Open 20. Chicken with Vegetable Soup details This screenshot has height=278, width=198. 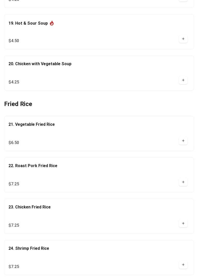[x=40, y=64]
